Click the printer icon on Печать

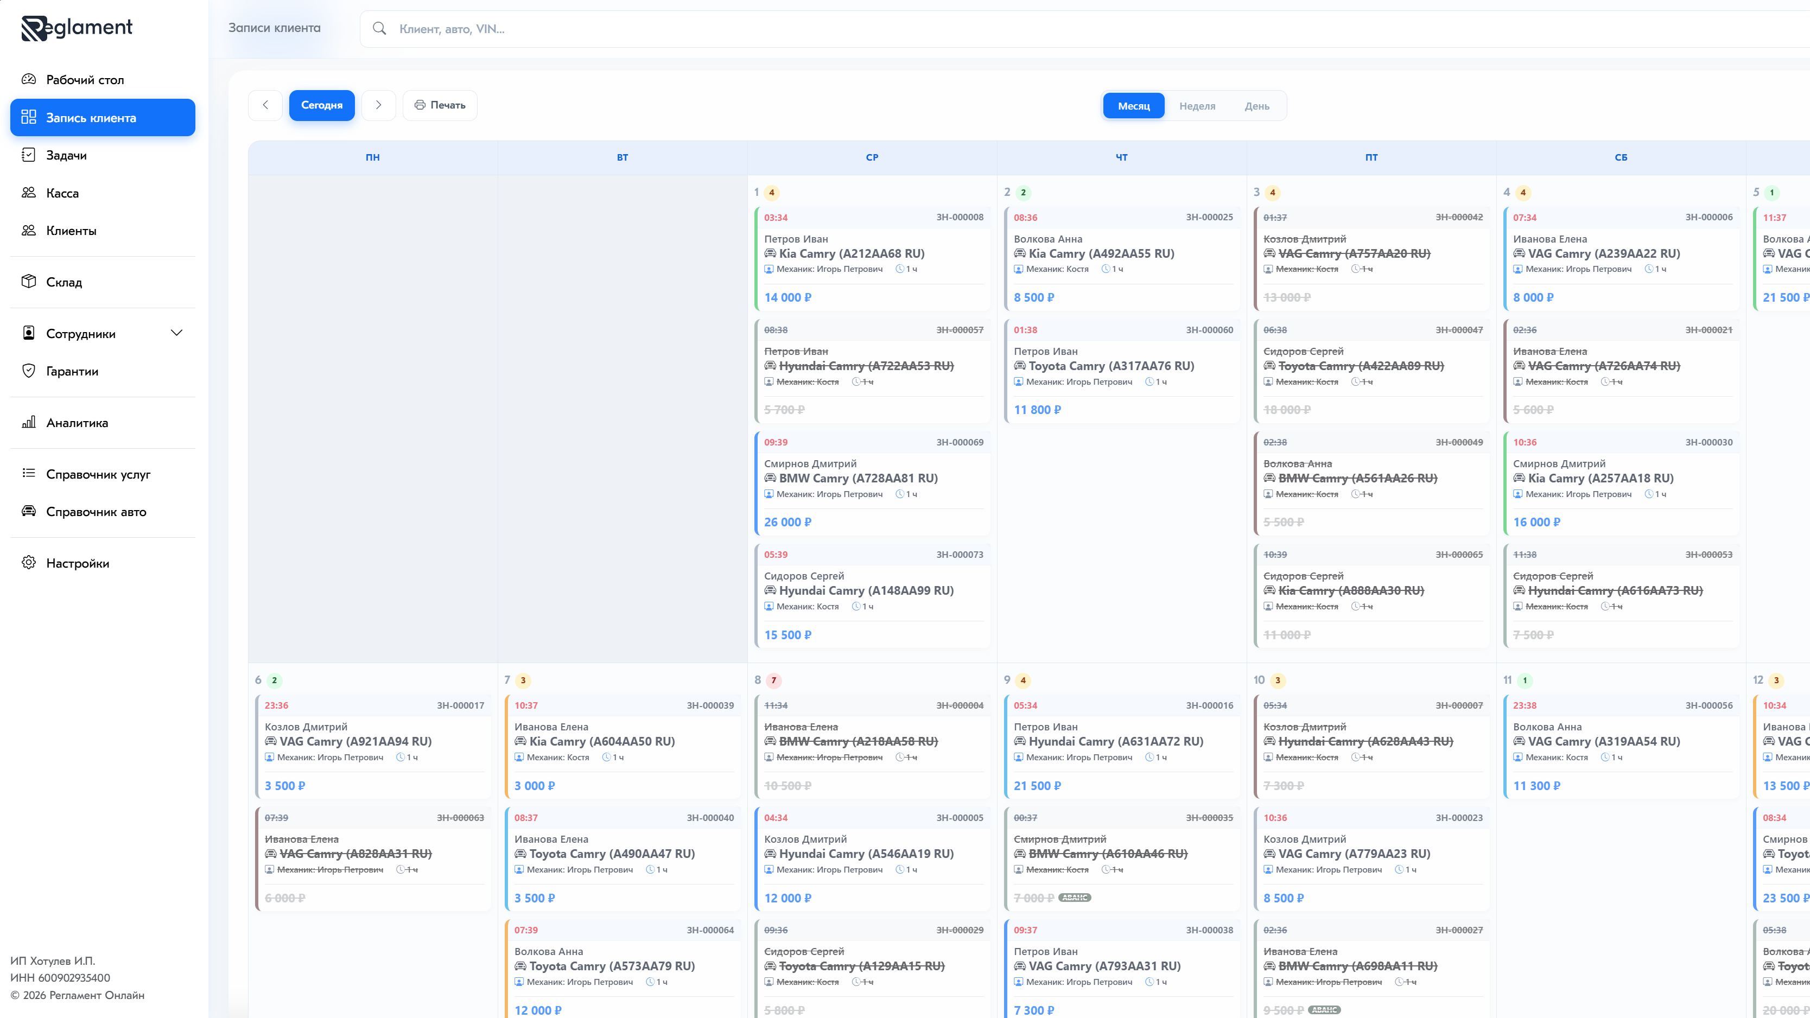click(420, 105)
